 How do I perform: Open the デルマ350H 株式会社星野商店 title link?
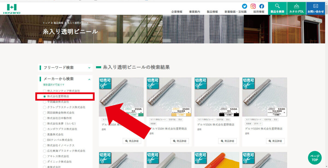(168, 129)
